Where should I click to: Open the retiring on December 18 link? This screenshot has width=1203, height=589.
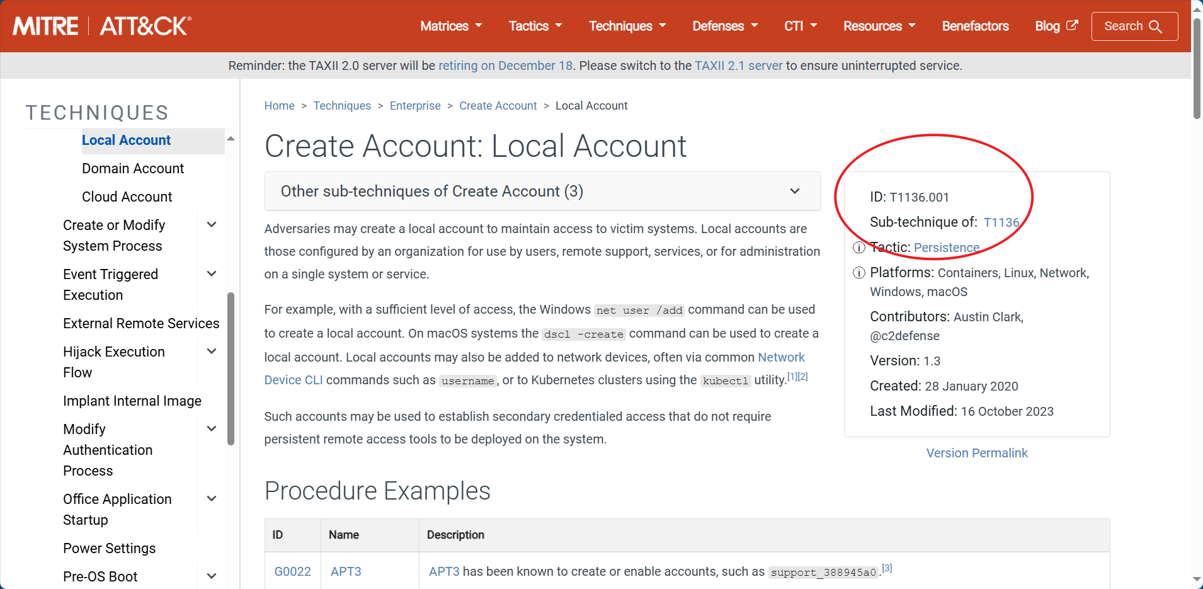coord(506,66)
